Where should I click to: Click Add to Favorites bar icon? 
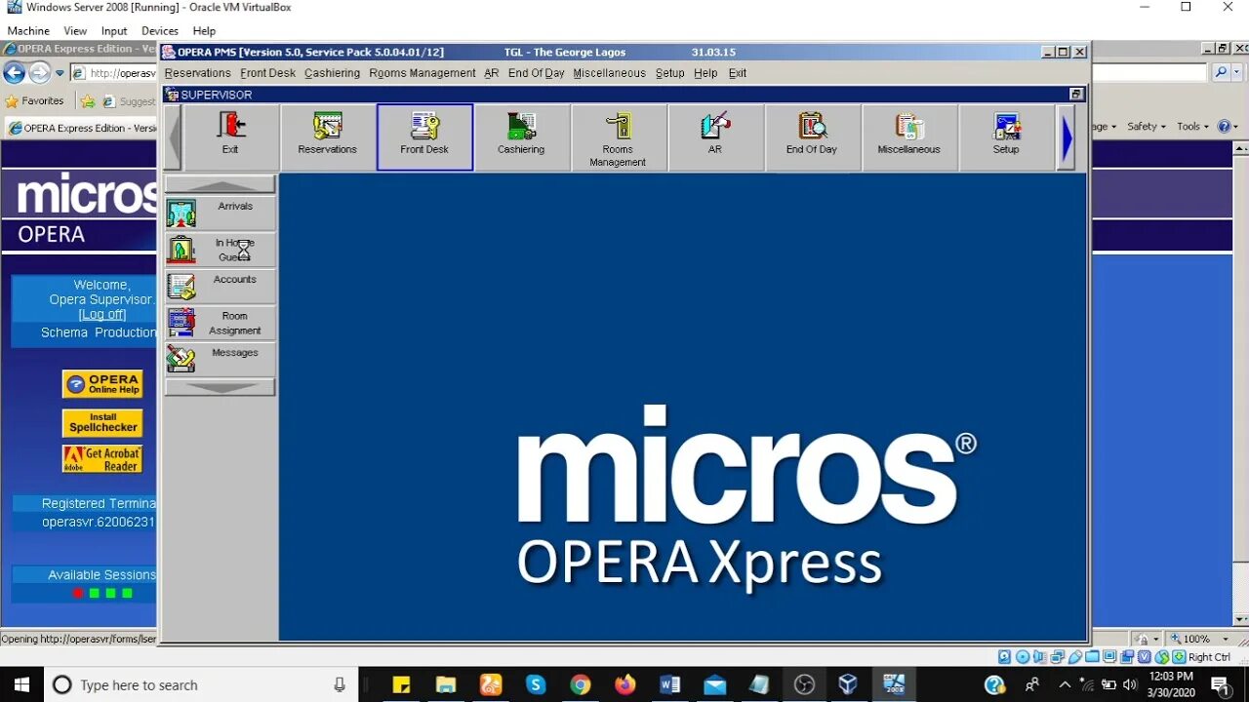pos(88,101)
